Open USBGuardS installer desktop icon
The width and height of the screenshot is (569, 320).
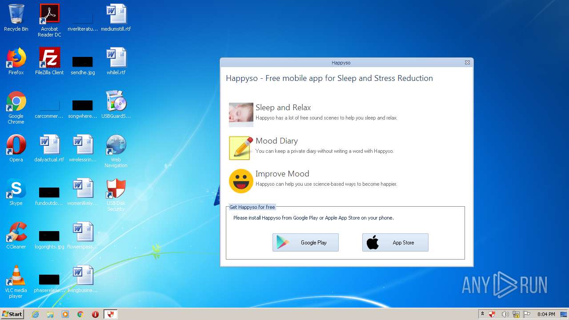coord(116,105)
